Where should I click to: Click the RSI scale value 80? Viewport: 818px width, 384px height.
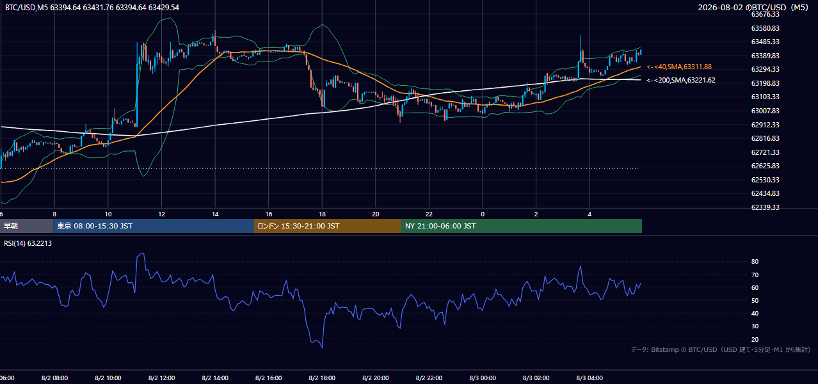pyautogui.click(x=755, y=262)
